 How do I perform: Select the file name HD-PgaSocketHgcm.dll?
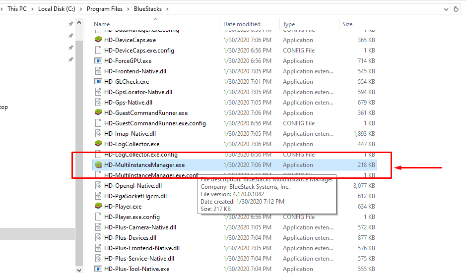(x=135, y=196)
